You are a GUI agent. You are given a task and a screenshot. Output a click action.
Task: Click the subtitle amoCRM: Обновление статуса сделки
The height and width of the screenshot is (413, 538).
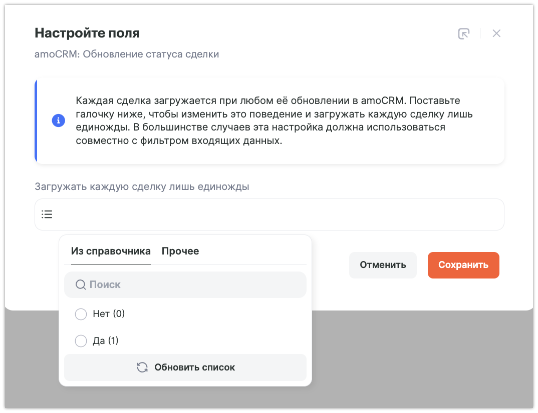127,54
